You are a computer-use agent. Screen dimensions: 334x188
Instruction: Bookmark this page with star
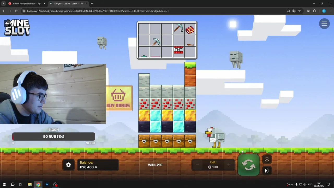pyautogui.click(x=300, y=11)
